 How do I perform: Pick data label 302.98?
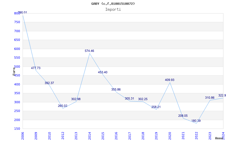pos(76,99)
